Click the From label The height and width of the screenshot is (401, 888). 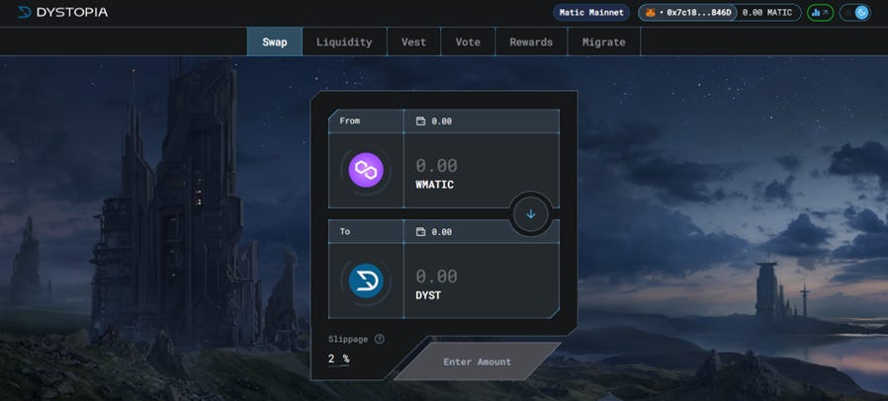pyautogui.click(x=349, y=120)
